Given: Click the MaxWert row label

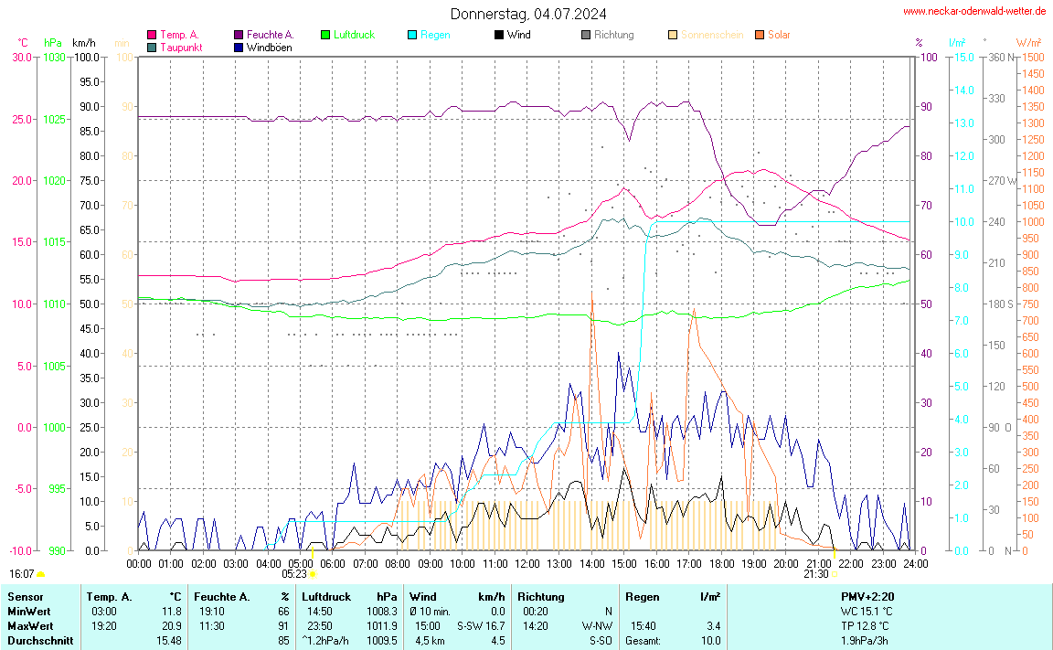Looking at the screenshot, I should click(x=28, y=625).
